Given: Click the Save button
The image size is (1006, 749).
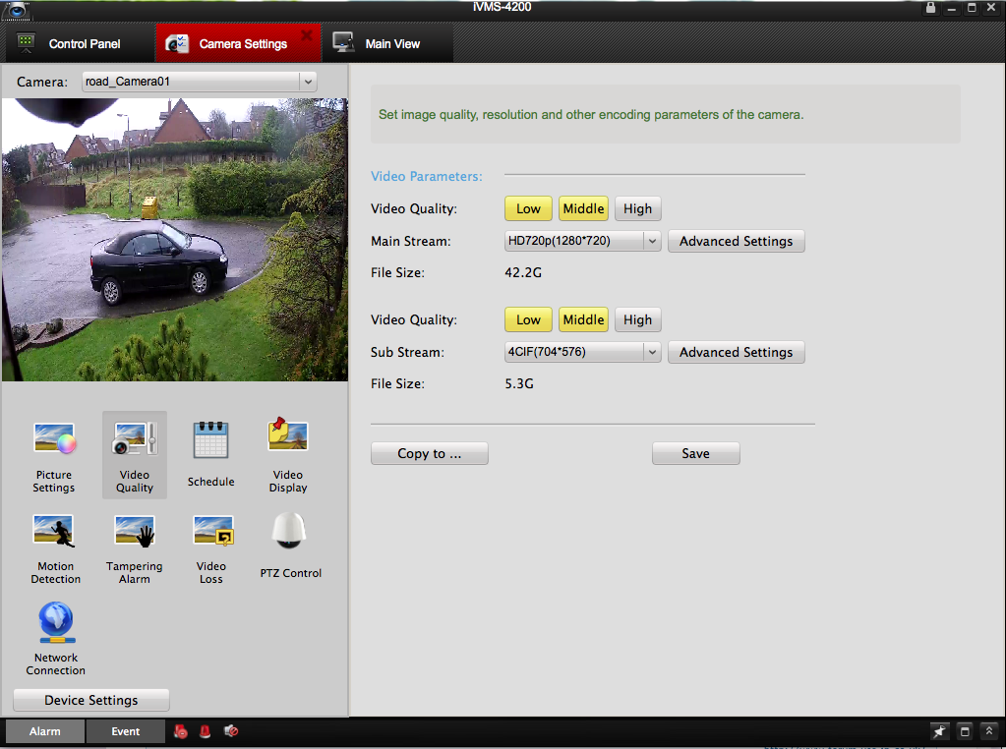Looking at the screenshot, I should 695,453.
